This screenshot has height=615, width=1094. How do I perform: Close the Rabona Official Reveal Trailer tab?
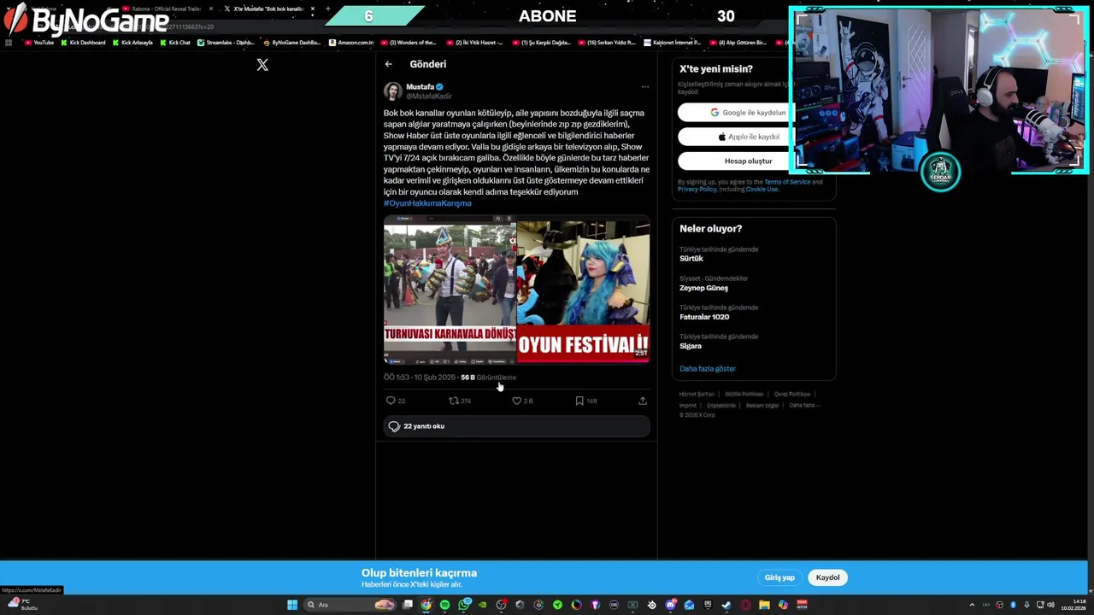click(211, 9)
